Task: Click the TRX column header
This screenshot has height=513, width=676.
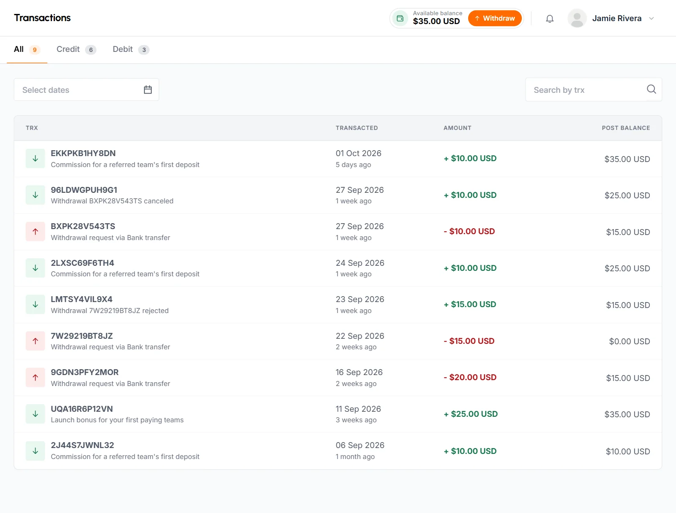Action: 32,128
